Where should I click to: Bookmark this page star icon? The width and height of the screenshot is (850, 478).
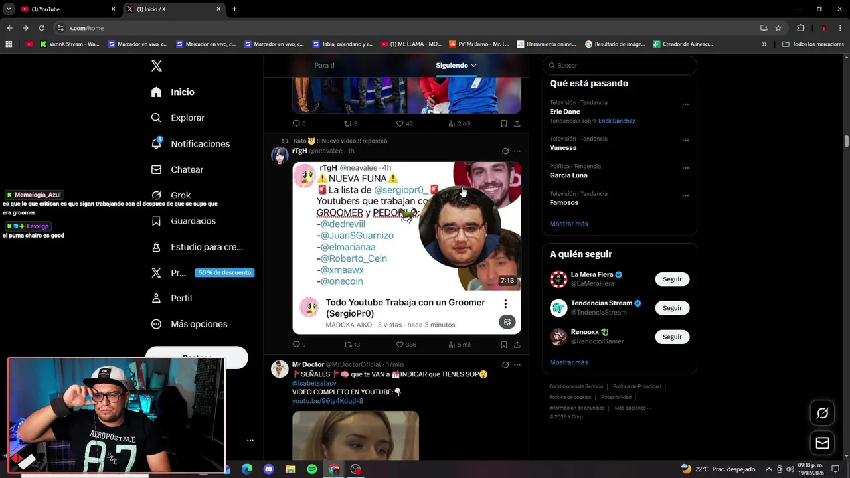click(x=778, y=28)
